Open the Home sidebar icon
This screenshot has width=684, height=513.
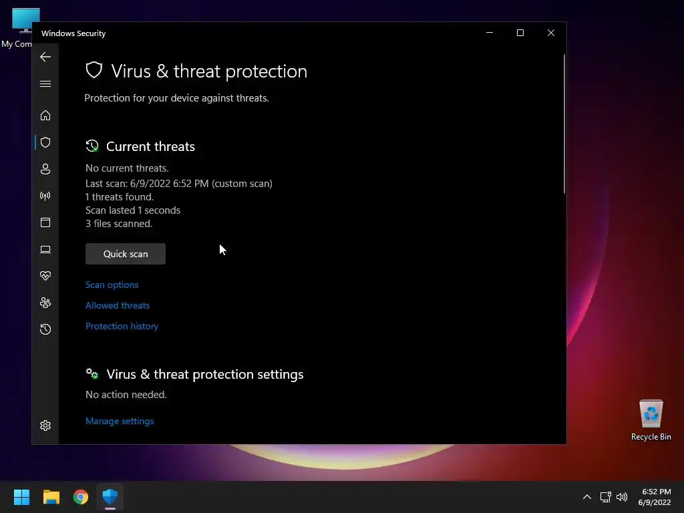[45, 116]
